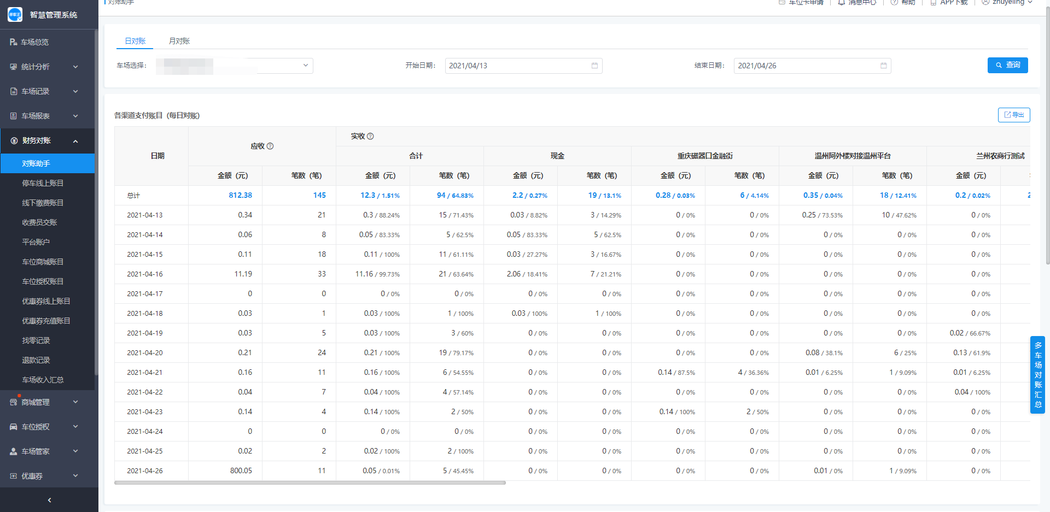Switch to the 月对账 tab
The height and width of the screenshot is (512, 1050).
click(179, 41)
